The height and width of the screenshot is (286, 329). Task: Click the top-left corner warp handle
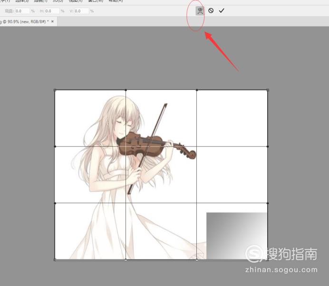[55, 90]
